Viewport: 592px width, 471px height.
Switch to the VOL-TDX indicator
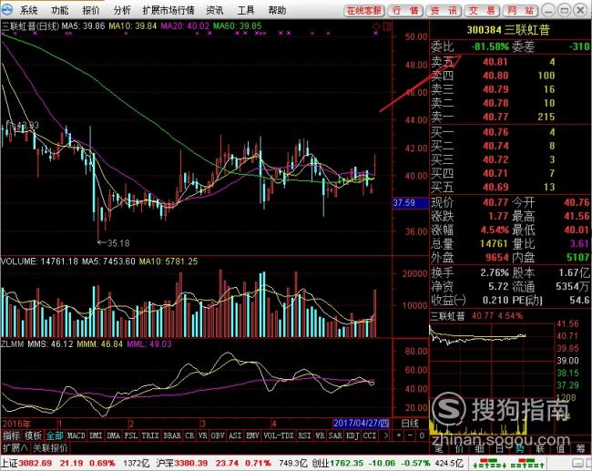[279, 435]
